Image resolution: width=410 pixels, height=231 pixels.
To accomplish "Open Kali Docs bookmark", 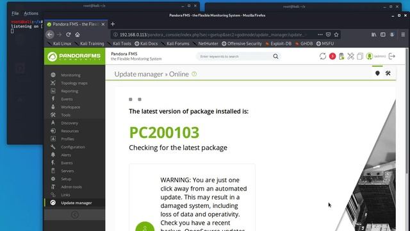I will click(x=146, y=44).
